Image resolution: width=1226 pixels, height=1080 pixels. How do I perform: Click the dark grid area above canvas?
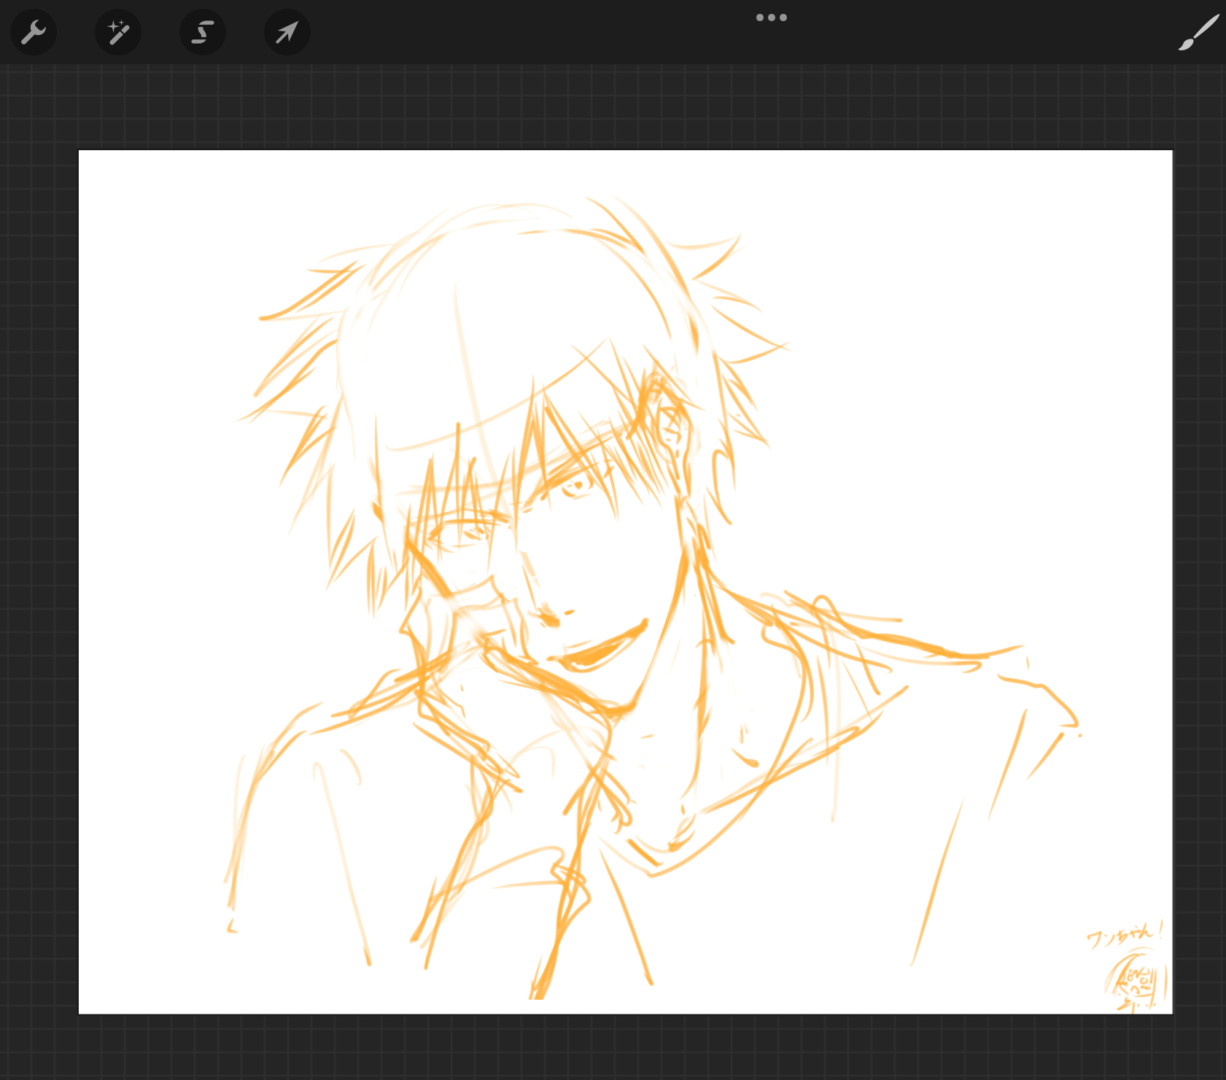pos(613,109)
